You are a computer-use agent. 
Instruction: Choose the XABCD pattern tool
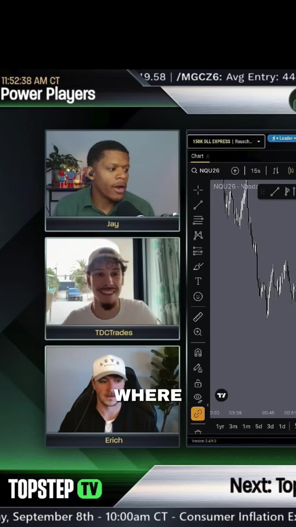pos(198,235)
